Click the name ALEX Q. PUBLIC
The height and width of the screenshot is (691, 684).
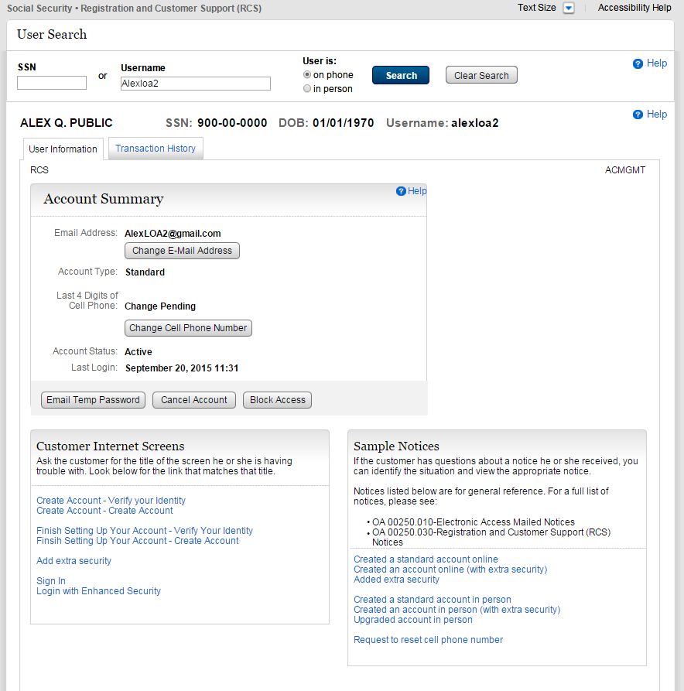(66, 123)
